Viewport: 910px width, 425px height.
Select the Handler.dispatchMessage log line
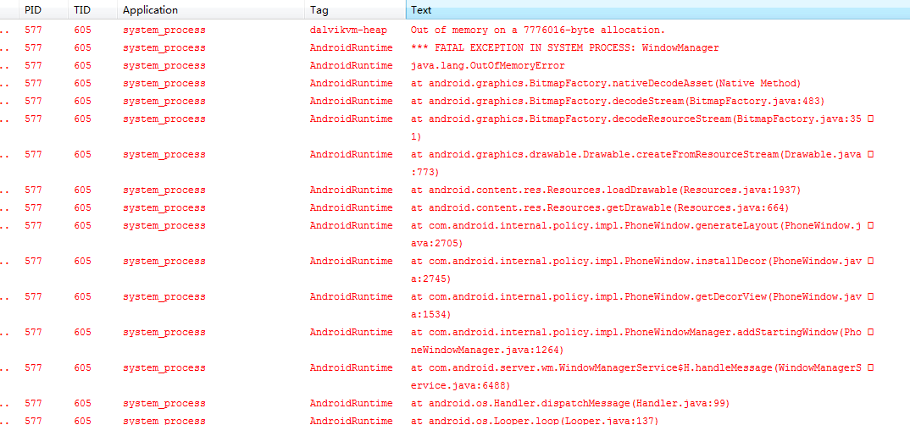click(x=570, y=404)
